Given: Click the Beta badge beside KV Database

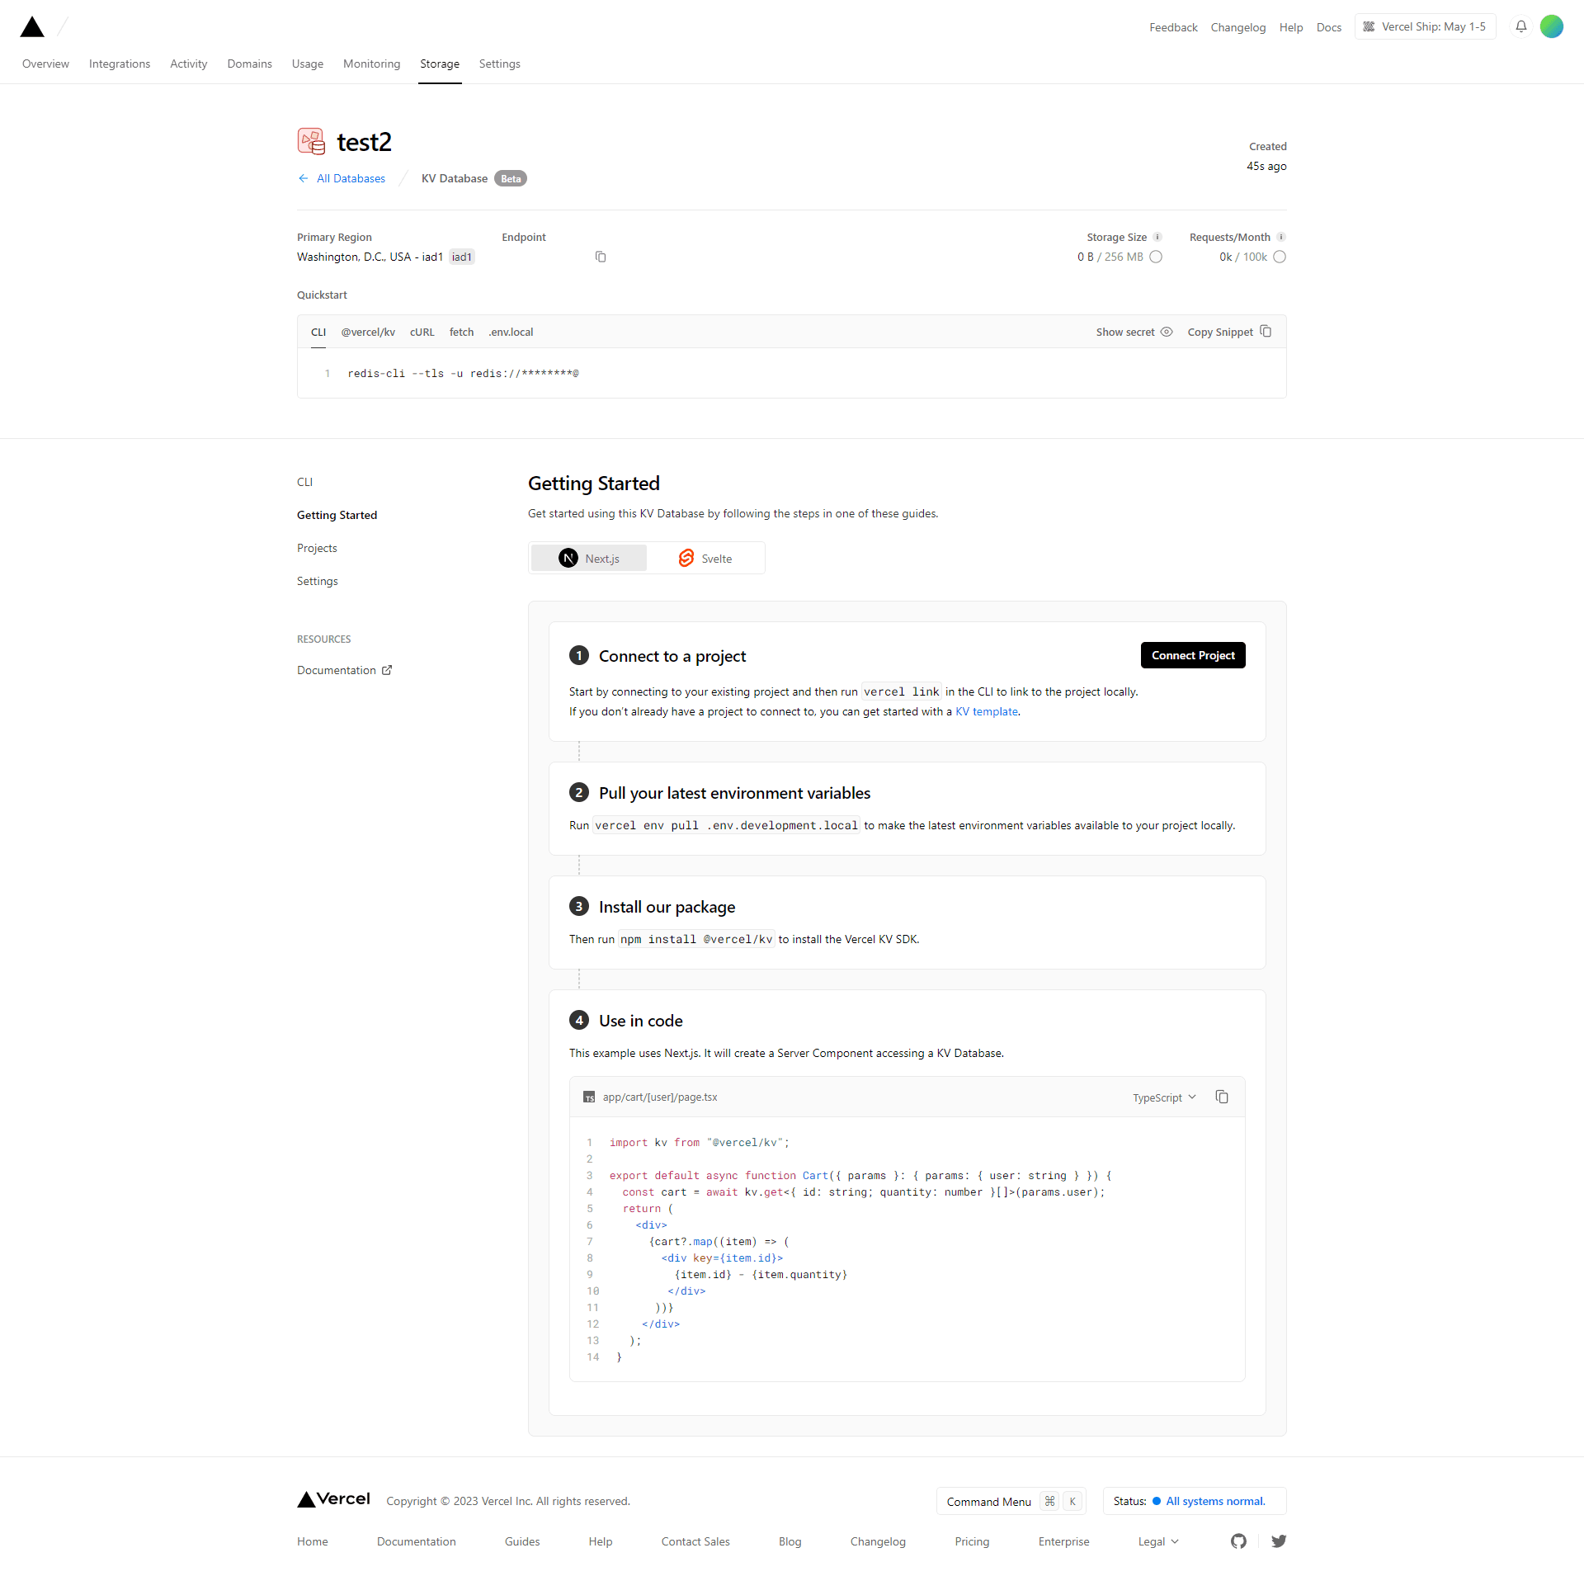Looking at the screenshot, I should [510, 178].
